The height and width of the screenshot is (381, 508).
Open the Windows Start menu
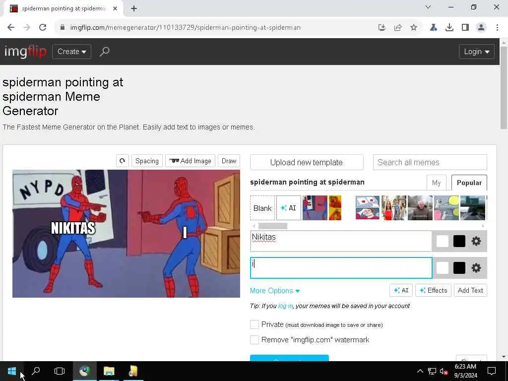click(12, 371)
